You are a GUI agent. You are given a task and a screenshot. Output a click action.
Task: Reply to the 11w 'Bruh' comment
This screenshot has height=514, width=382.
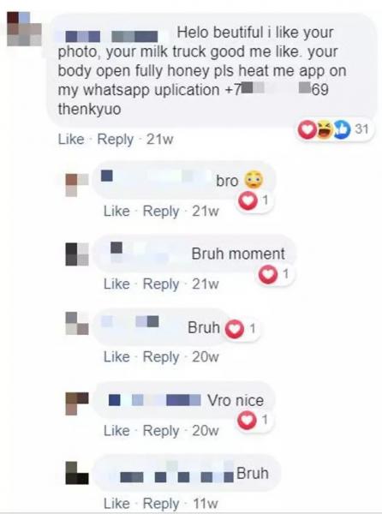161,504
